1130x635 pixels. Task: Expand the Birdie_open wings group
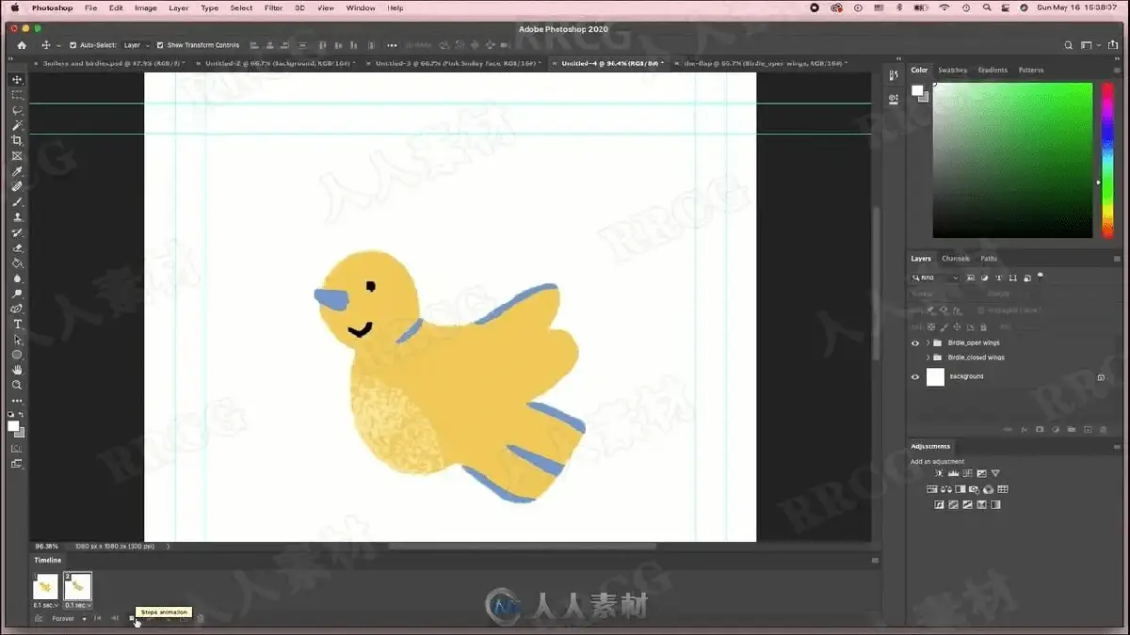coord(928,343)
